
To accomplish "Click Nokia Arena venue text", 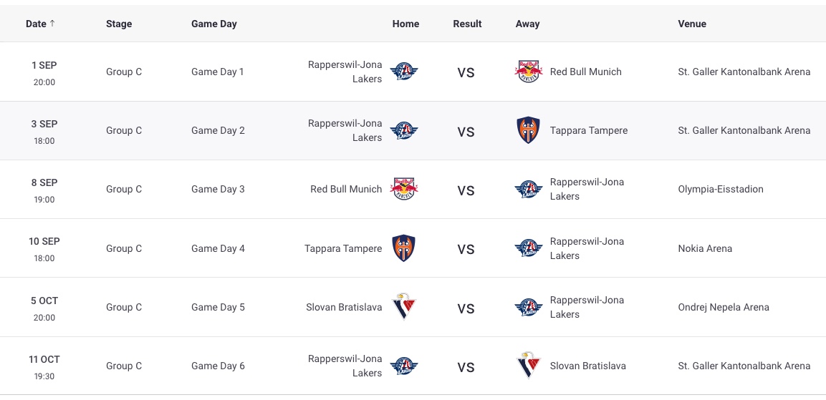I will tap(705, 248).
